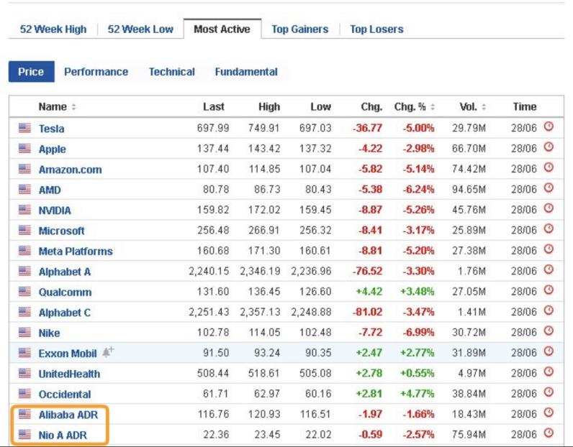Image resolution: width=573 pixels, height=447 pixels.
Task: Sort the table by Name column arrows
Action: pyautogui.click(x=74, y=107)
